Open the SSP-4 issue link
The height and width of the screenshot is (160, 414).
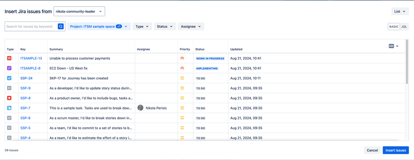point(25,138)
